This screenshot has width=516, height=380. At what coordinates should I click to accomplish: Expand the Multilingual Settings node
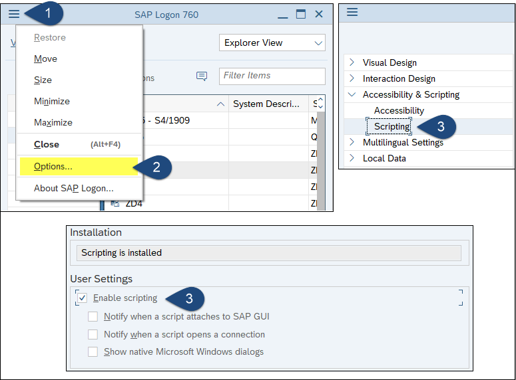[352, 142]
